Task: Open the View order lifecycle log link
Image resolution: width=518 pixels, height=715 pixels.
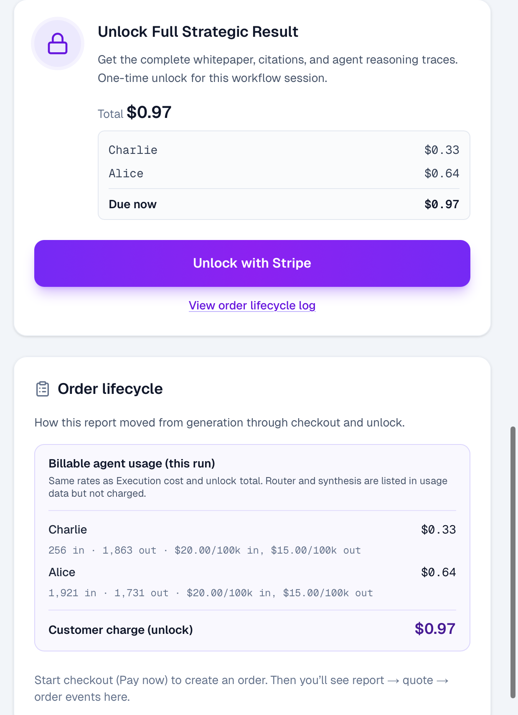Action: pyautogui.click(x=252, y=306)
